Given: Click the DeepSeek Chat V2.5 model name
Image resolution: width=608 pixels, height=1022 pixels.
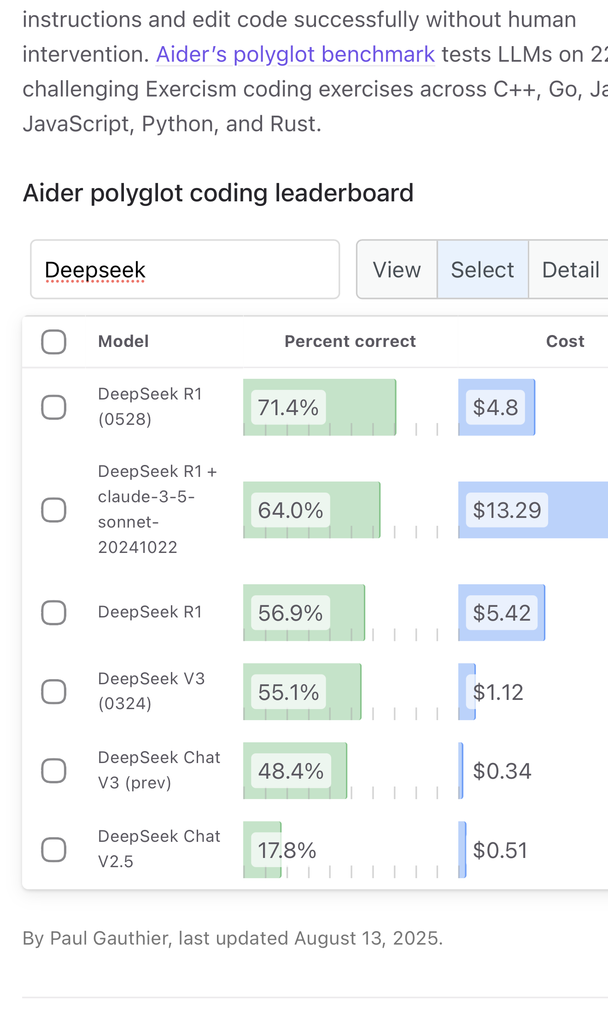Looking at the screenshot, I should [159, 849].
